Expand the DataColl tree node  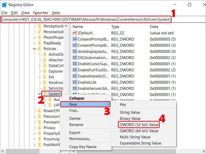[x=40, y=66]
